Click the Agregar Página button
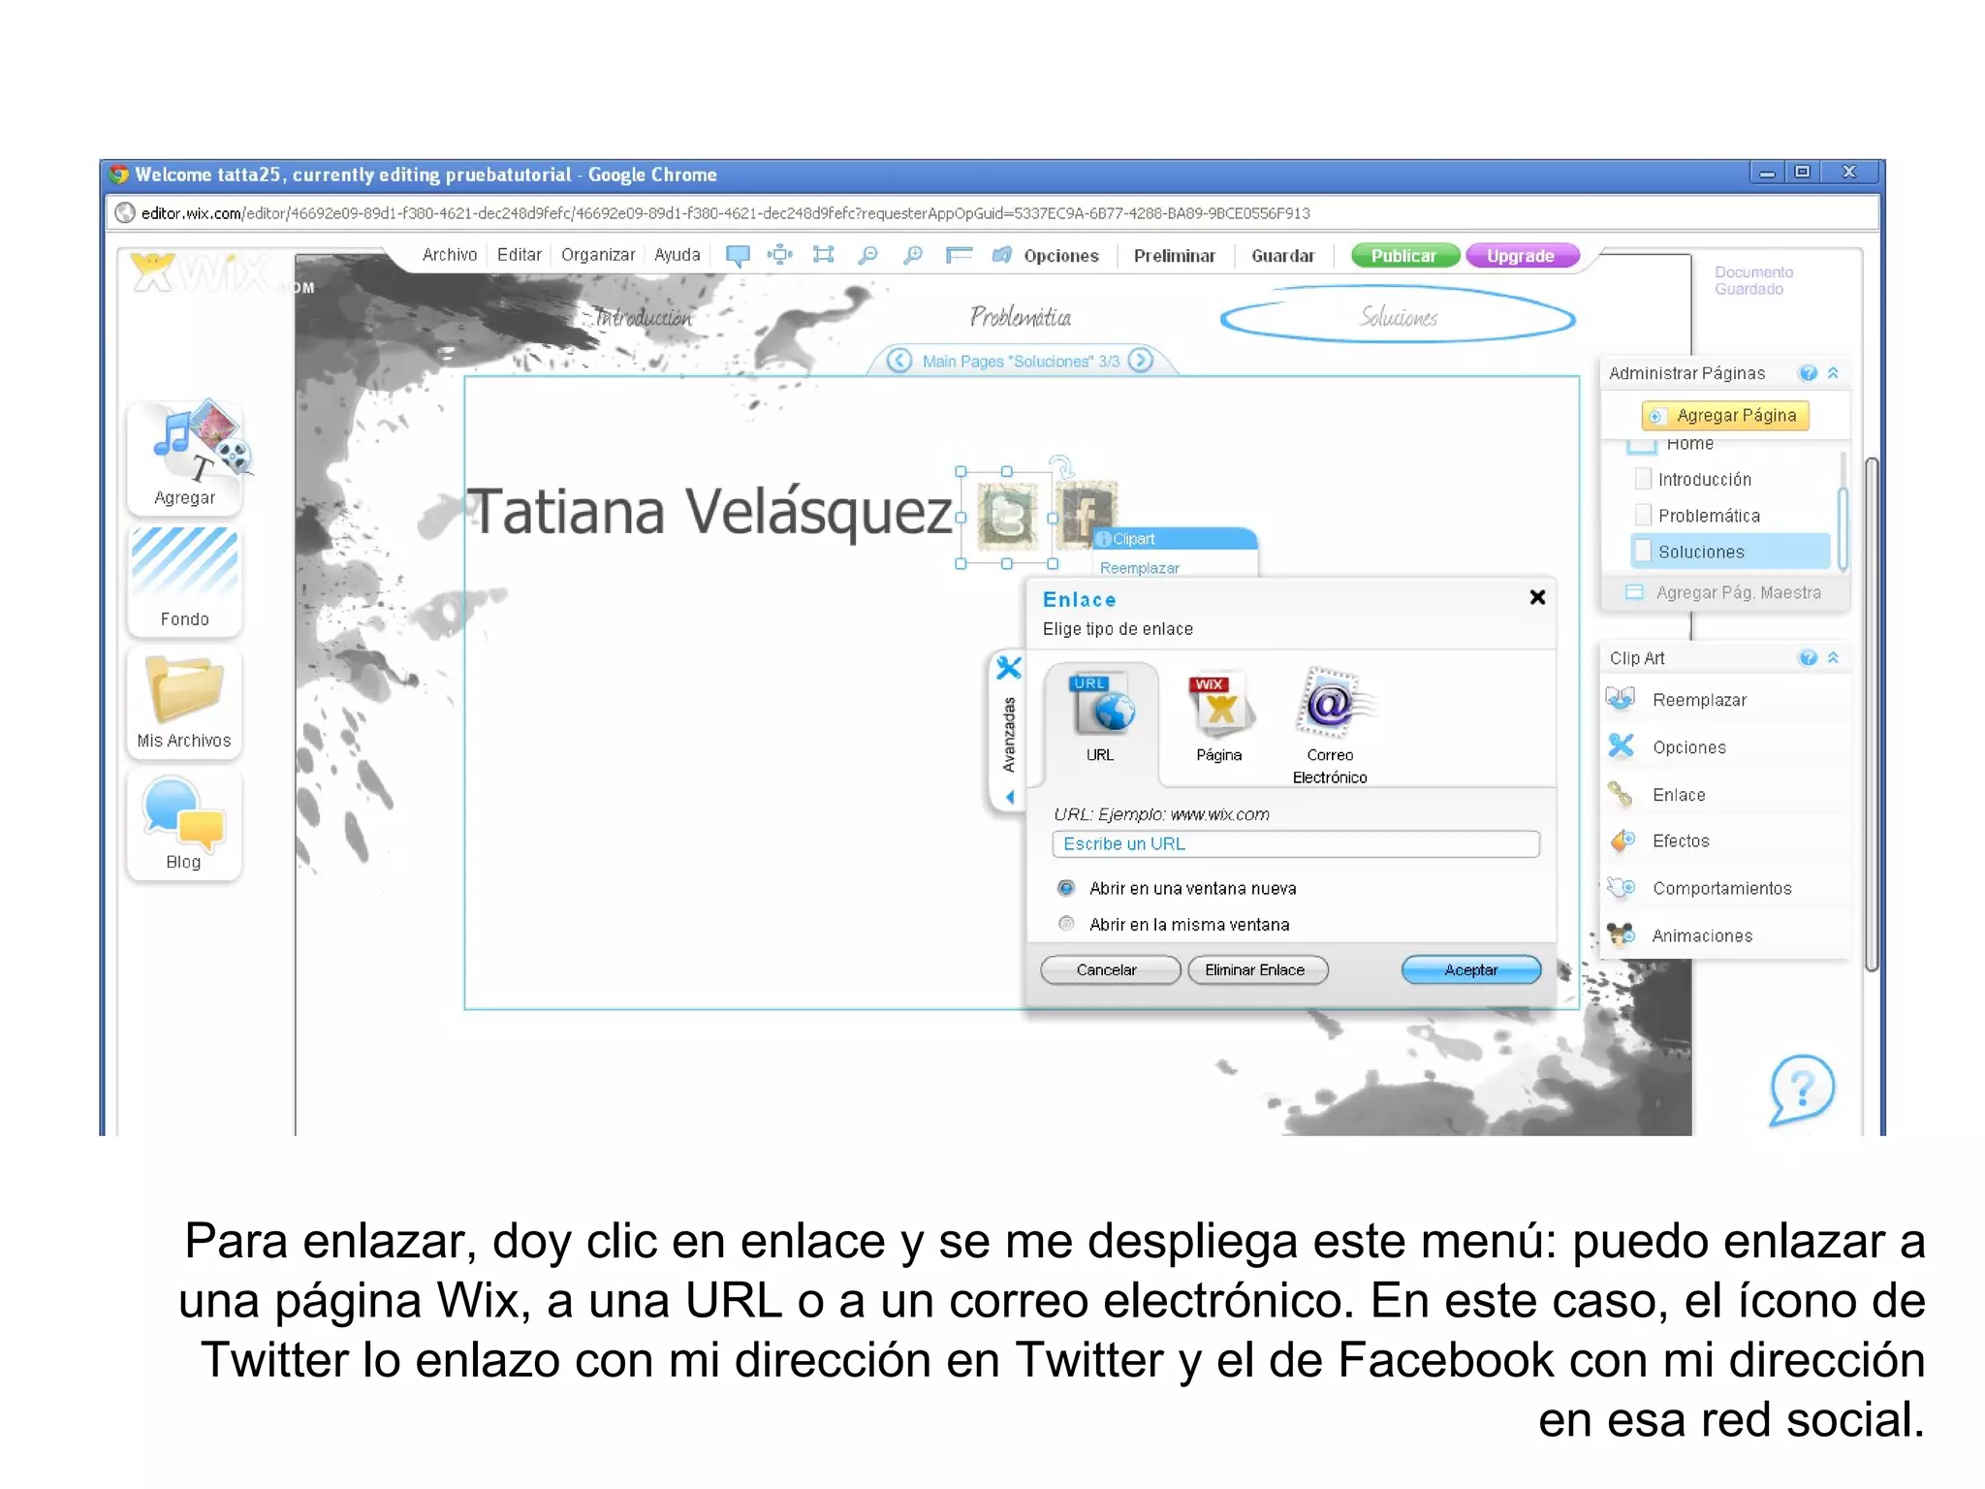The image size is (1985, 1489). pyautogui.click(x=1725, y=415)
